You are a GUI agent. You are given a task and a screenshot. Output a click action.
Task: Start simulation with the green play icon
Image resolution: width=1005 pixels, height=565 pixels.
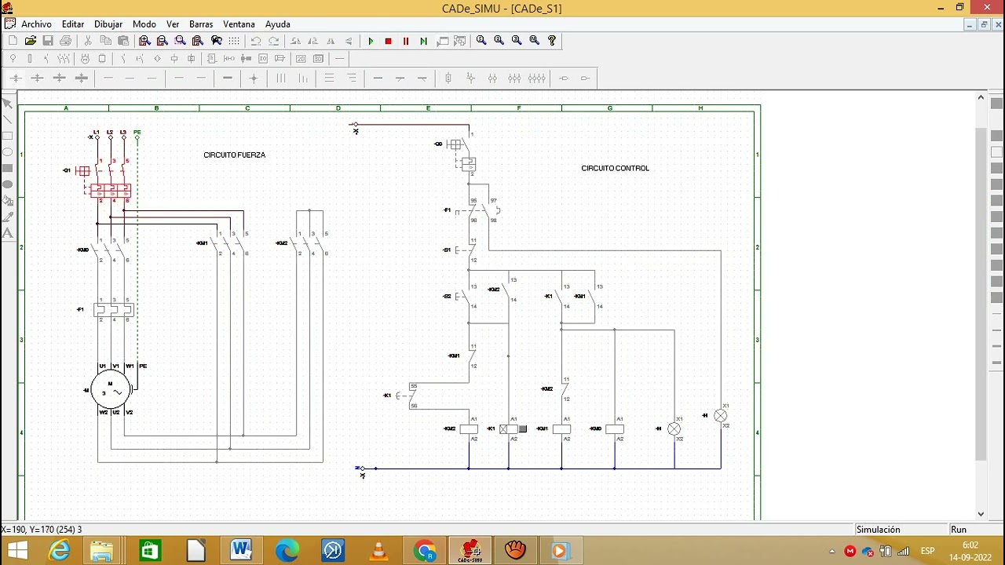pyautogui.click(x=371, y=41)
